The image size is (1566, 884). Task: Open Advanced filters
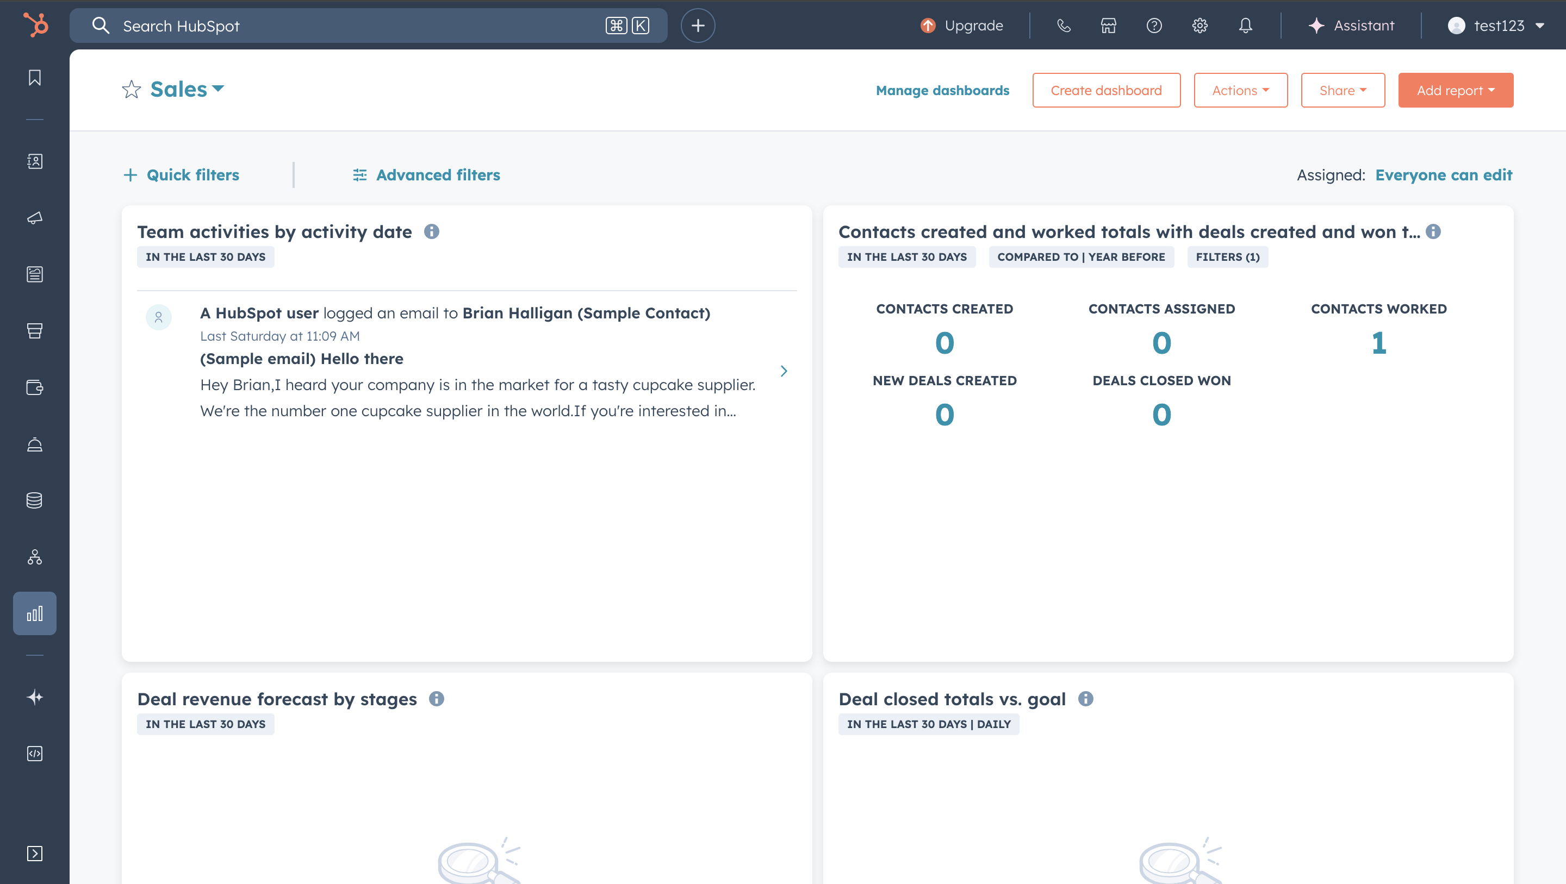426,175
